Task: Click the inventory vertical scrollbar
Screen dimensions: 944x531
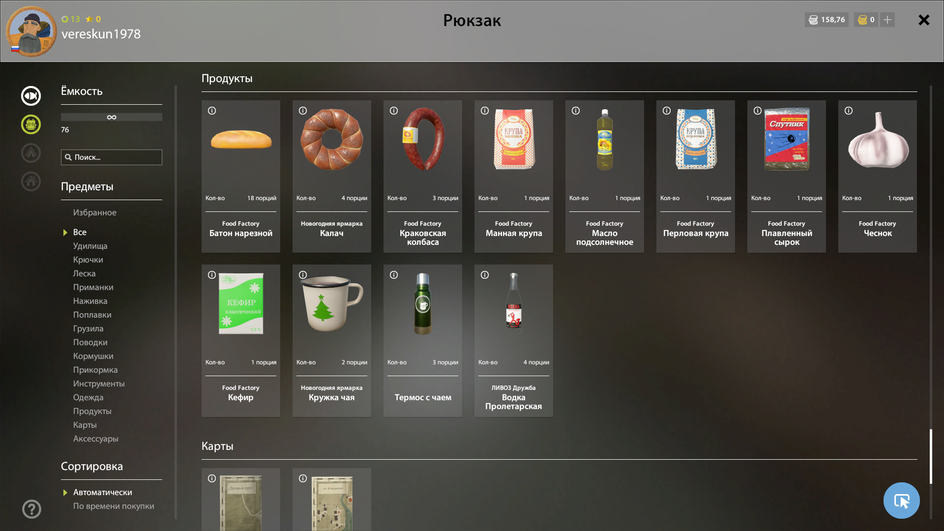Action: pyautogui.click(x=931, y=456)
